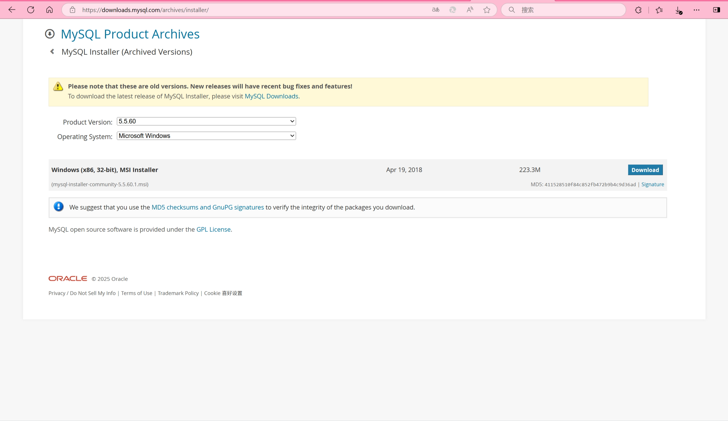Add page to favorites with star

(487, 10)
